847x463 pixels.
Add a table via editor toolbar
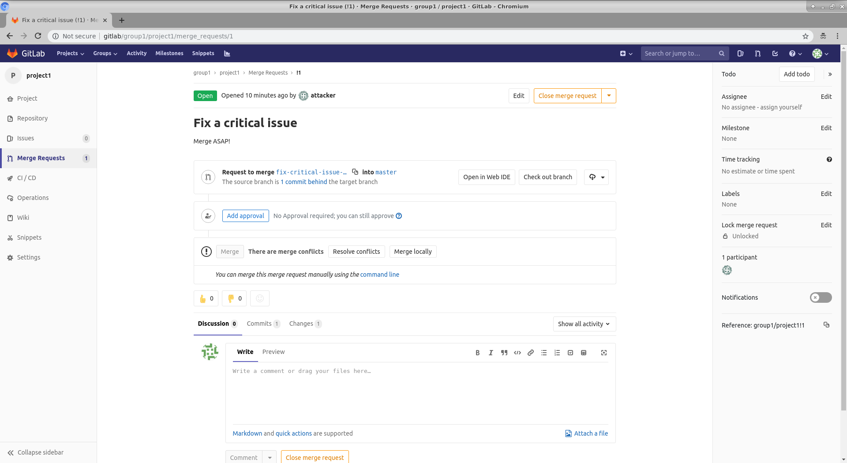pos(584,353)
